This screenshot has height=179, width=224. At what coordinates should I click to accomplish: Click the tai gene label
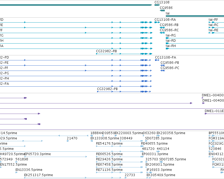pyautogui.click(x=168, y=13)
